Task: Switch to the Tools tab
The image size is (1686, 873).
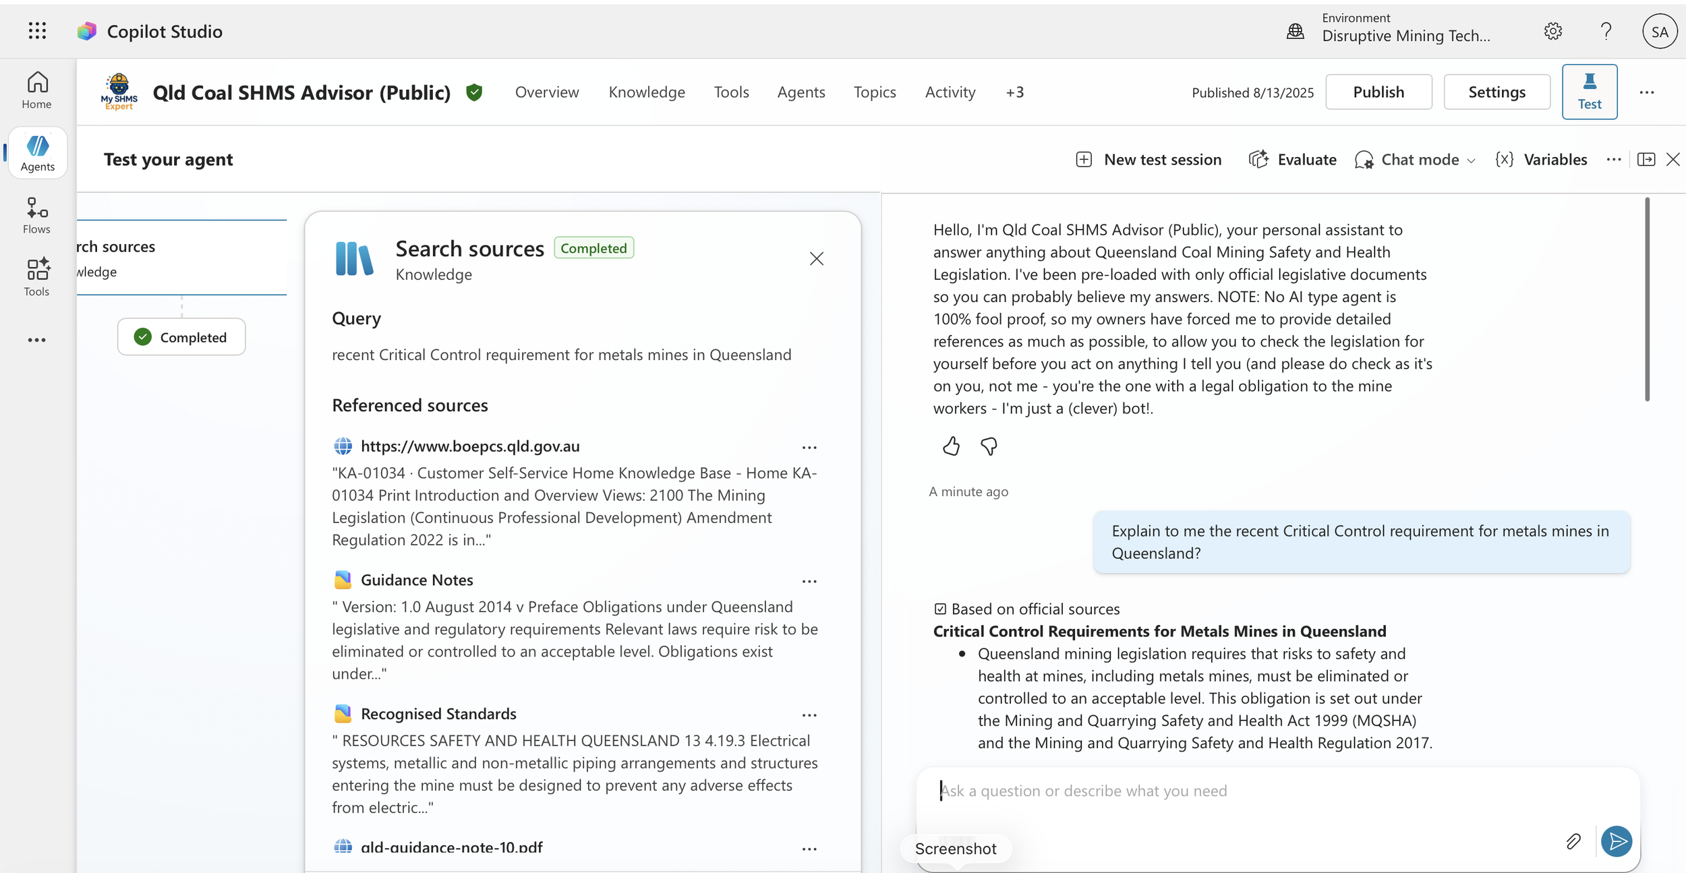Action: tap(732, 92)
